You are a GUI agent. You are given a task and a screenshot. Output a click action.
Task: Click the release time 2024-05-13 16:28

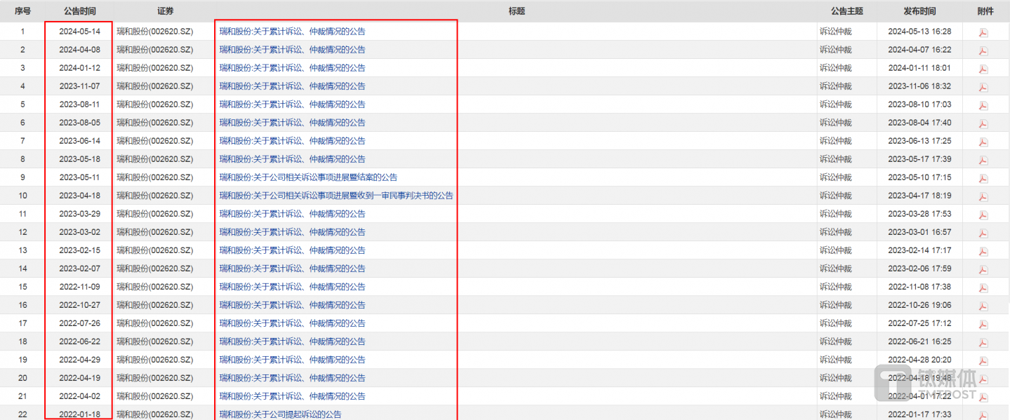919,32
